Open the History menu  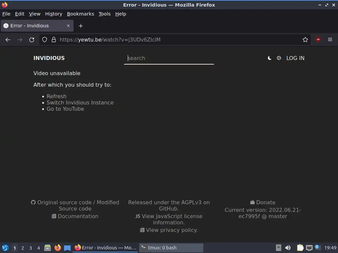pyautogui.click(x=53, y=14)
